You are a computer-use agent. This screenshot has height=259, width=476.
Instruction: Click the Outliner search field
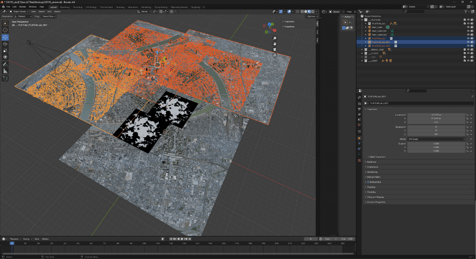tap(414, 12)
